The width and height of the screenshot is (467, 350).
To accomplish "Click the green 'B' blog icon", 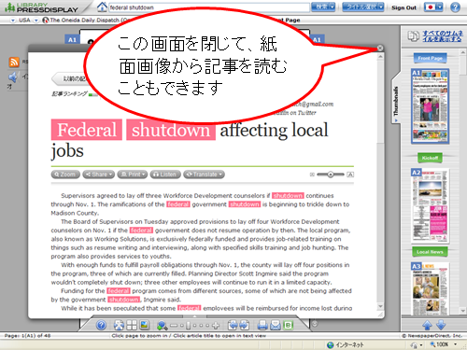I will pyautogui.click(x=289, y=326).
